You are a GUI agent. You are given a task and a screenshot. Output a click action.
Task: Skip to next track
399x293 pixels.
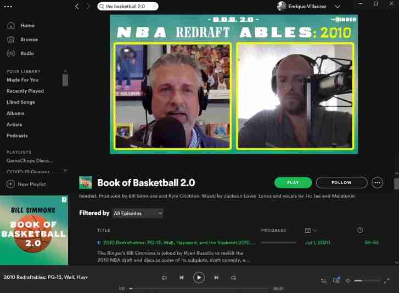(216, 278)
